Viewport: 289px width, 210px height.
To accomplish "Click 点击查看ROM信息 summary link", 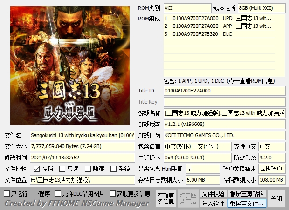I will 251,81.
